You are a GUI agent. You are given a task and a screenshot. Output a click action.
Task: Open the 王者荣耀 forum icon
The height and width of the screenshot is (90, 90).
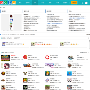[x=3, y=80]
